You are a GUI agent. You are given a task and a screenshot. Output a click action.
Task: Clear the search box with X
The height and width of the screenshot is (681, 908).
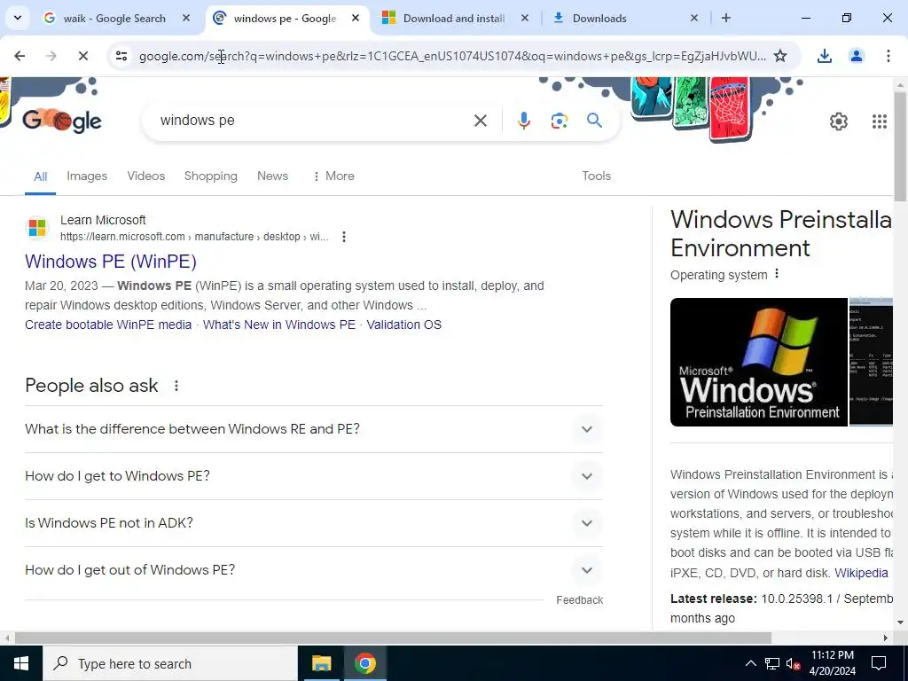(x=480, y=121)
